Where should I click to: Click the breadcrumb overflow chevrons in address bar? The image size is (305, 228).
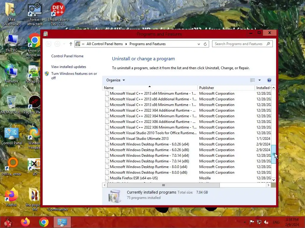pyautogui.click(x=83, y=44)
